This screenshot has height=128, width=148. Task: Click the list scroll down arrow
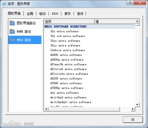pos(137,105)
